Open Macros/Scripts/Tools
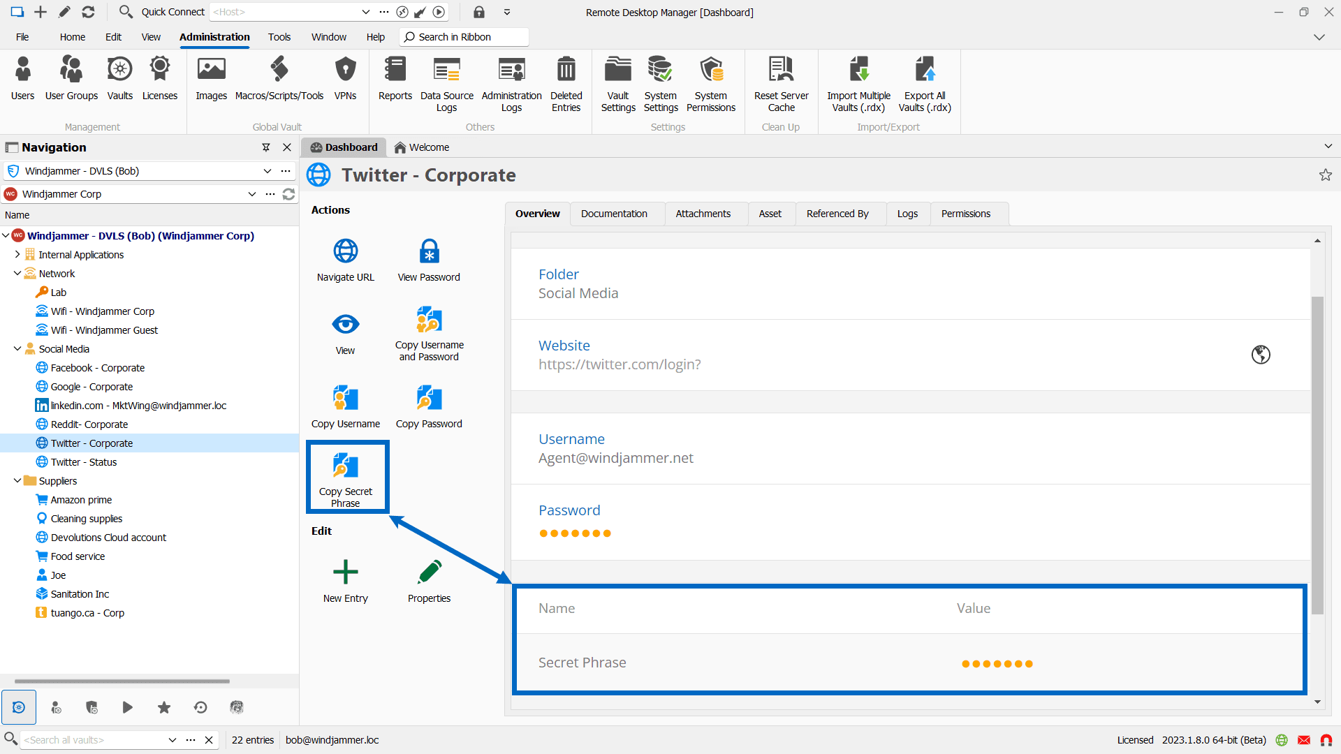 tap(279, 78)
